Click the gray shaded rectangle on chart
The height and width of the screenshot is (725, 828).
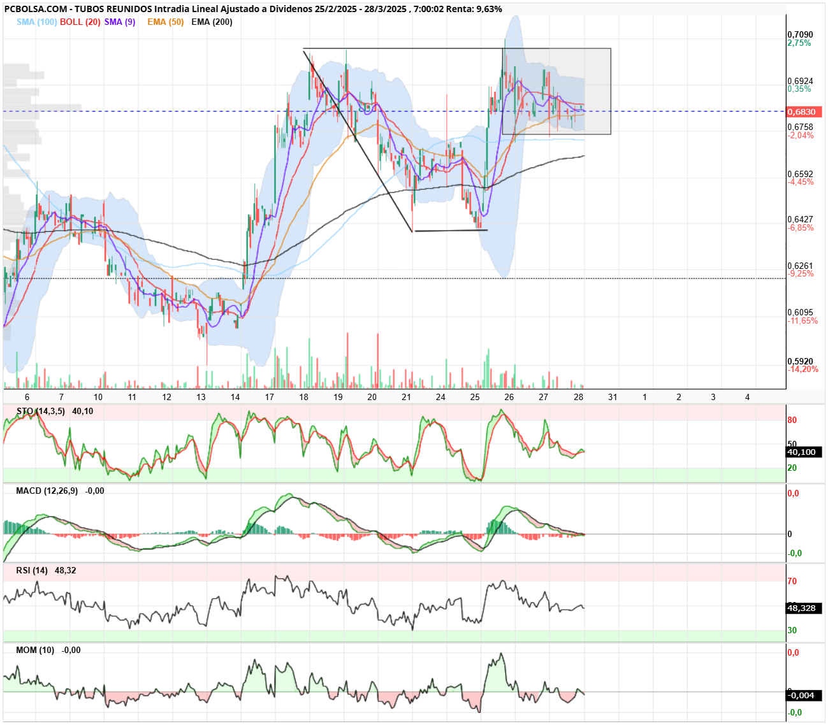[x=556, y=91]
